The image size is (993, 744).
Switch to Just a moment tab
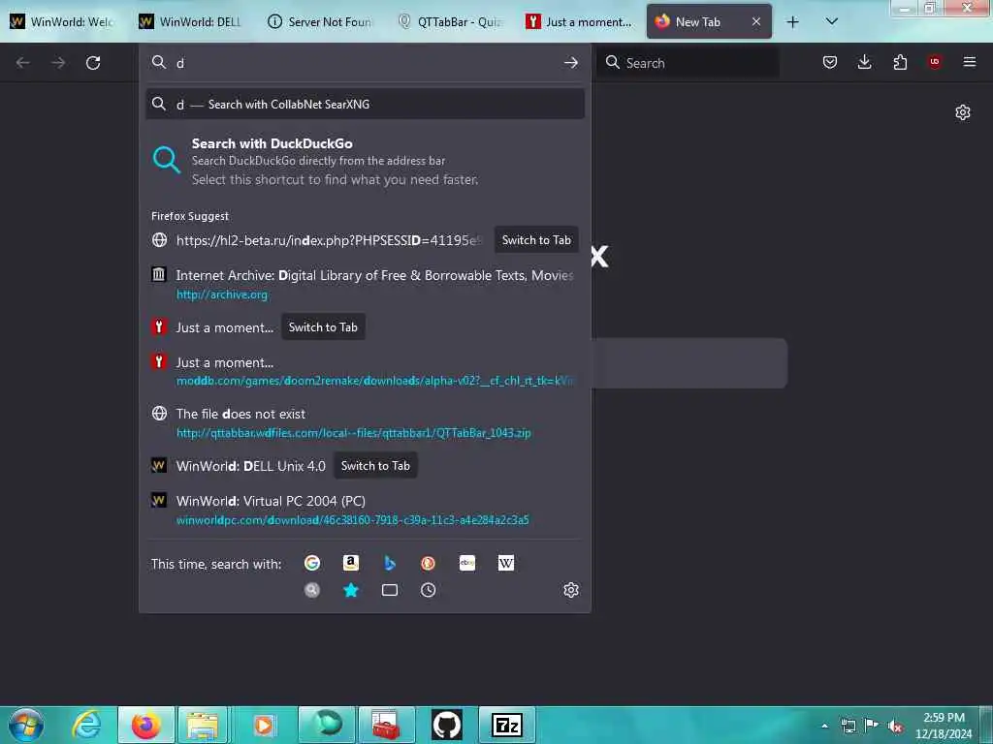tap(579, 21)
